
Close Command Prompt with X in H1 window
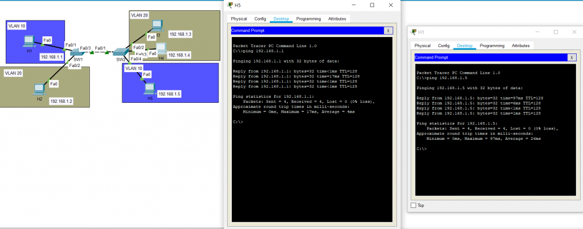click(x=571, y=57)
